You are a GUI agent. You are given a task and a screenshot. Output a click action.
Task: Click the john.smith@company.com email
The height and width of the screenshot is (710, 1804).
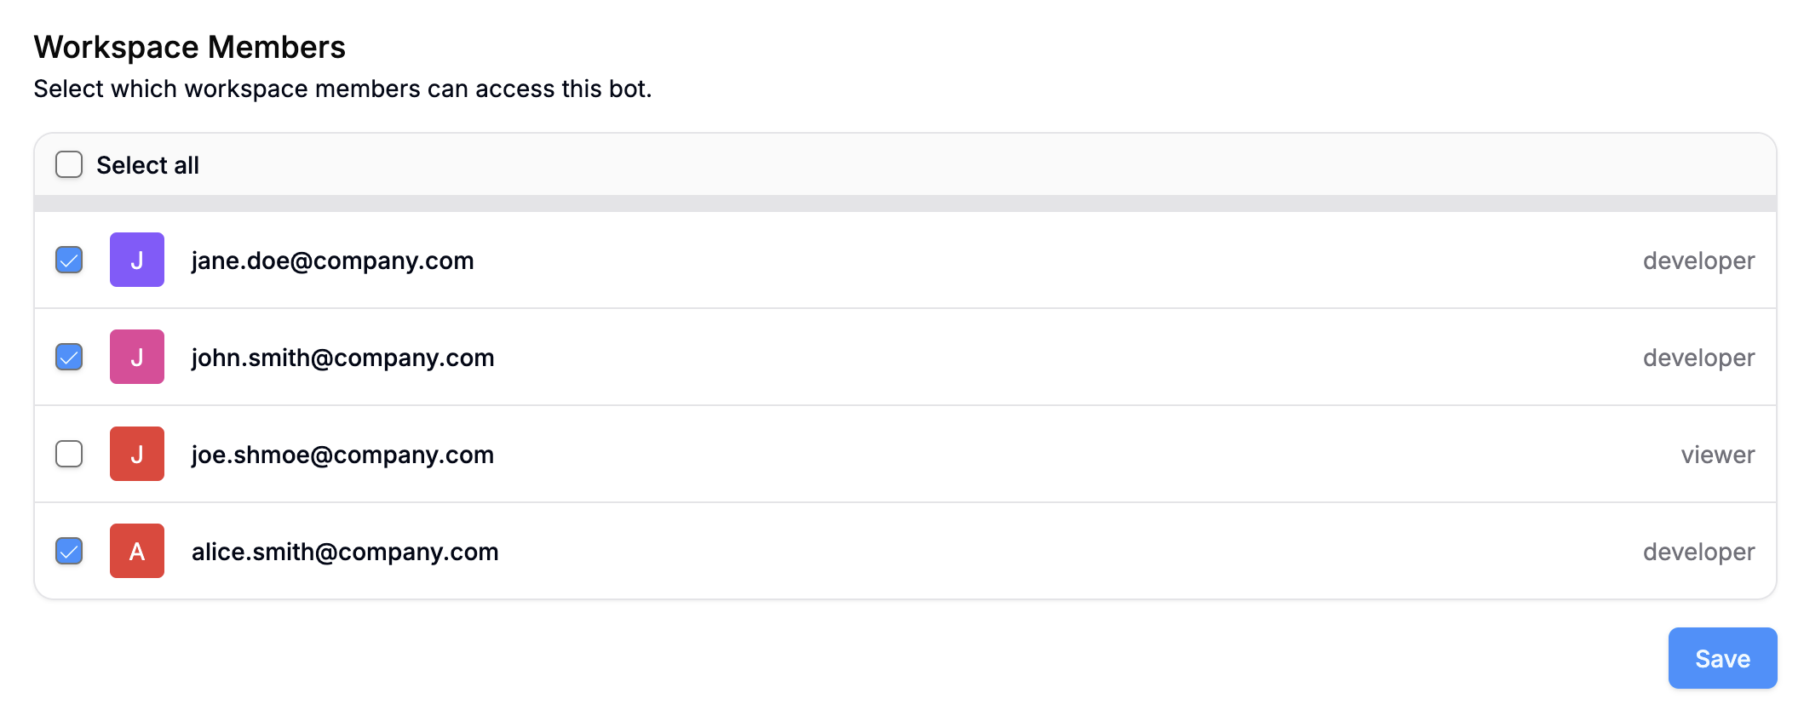342,358
